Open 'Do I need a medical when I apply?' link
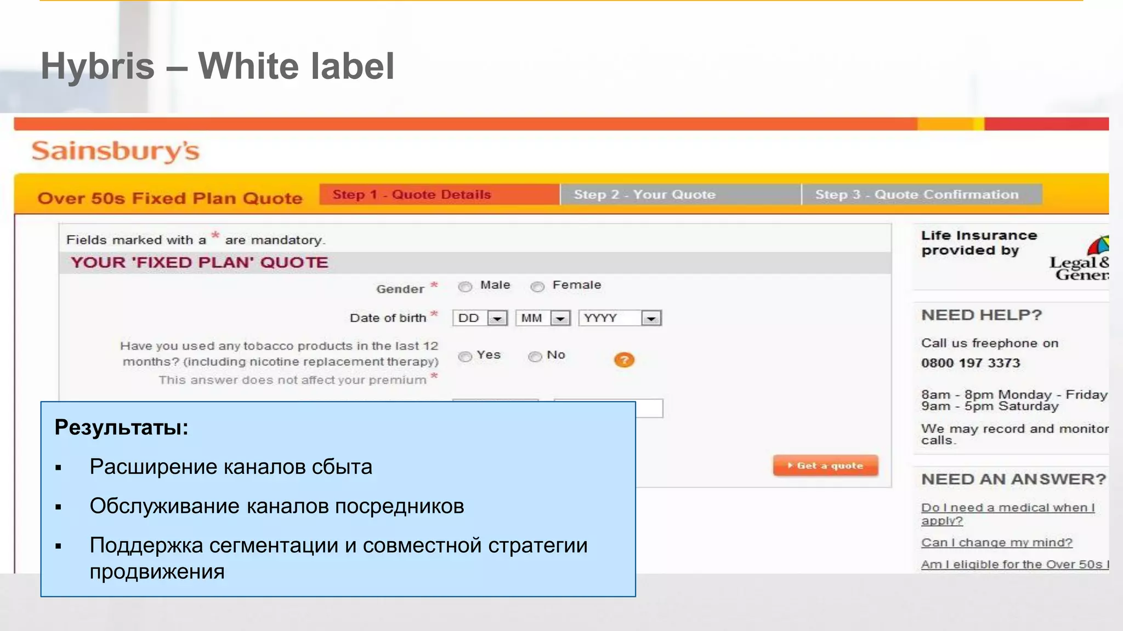 click(1008, 514)
